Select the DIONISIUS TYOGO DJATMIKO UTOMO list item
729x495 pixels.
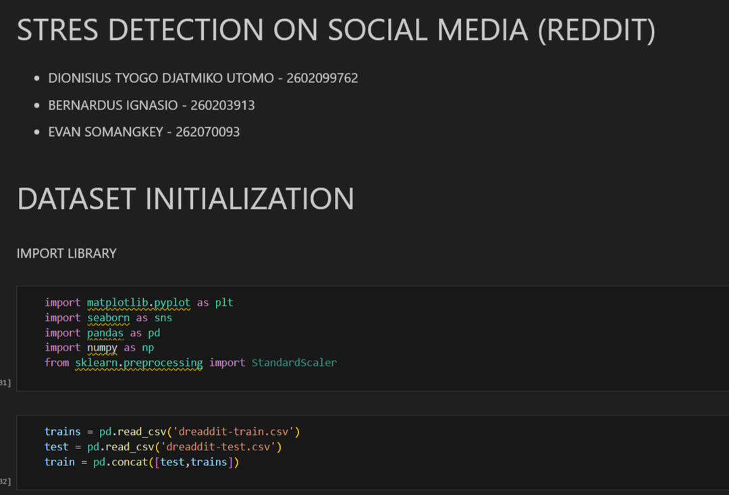(203, 78)
